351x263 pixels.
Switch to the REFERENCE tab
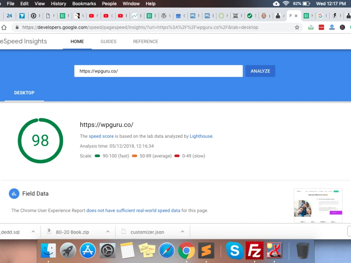[146, 41]
